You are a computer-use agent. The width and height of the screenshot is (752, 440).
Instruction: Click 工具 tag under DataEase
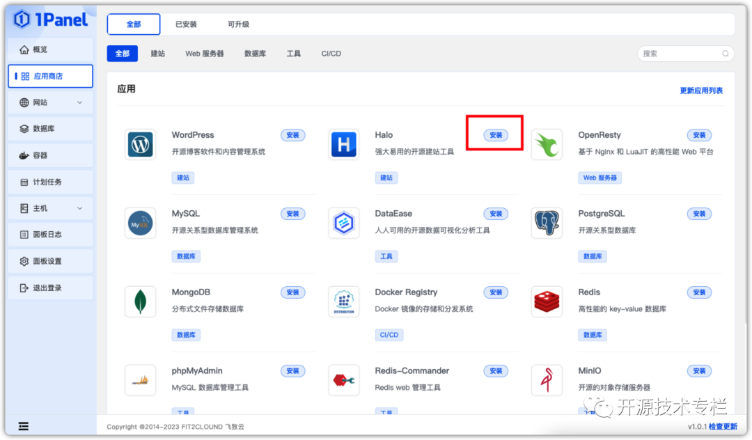(386, 256)
